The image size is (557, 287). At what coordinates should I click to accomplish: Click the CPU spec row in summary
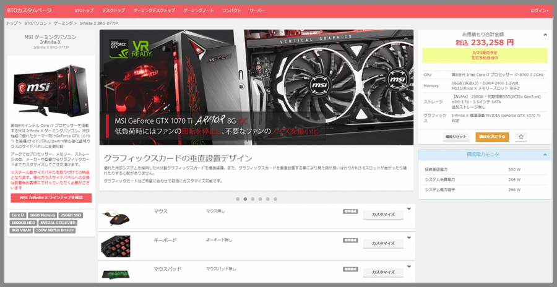[485, 75]
